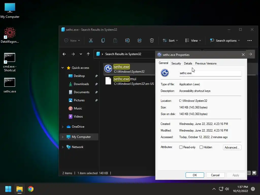Expand the My Computer tree node
The width and height of the screenshot is (260, 195).
[x=62, y=137]
